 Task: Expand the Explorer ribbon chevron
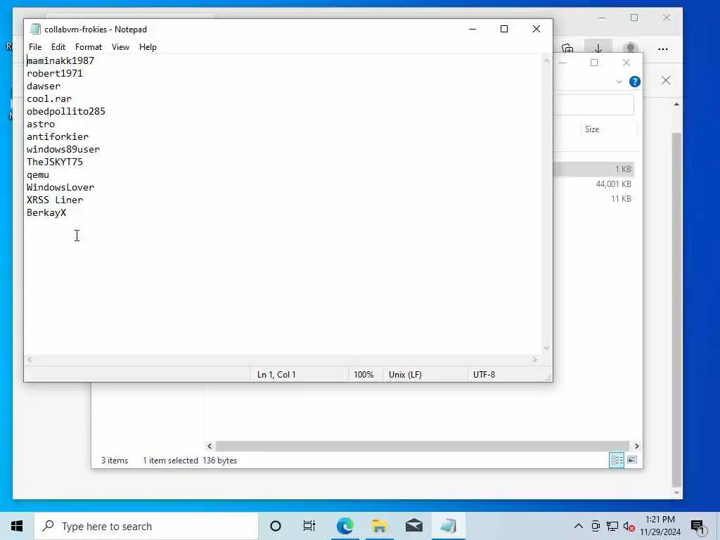tap(619, 82)
